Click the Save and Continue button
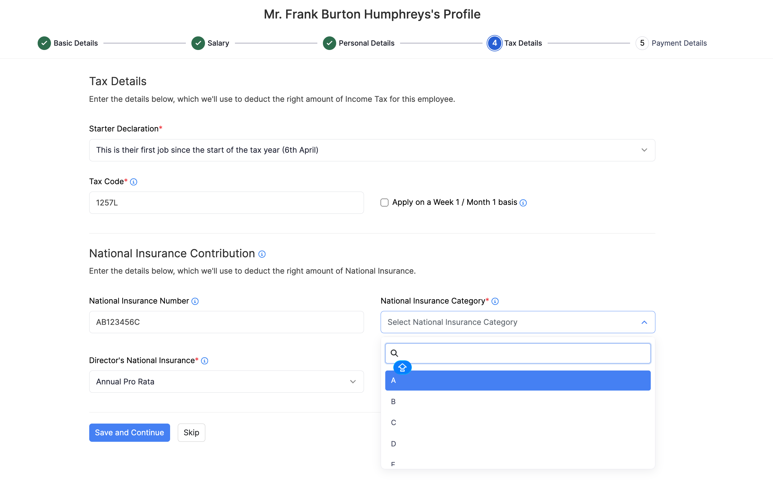Viewport: 773px width, 501px height. point(130,433)
